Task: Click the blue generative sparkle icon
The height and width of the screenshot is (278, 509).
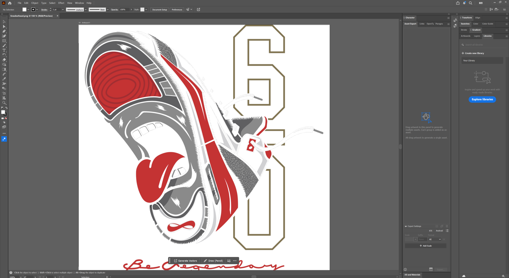Action: point(4,139)
